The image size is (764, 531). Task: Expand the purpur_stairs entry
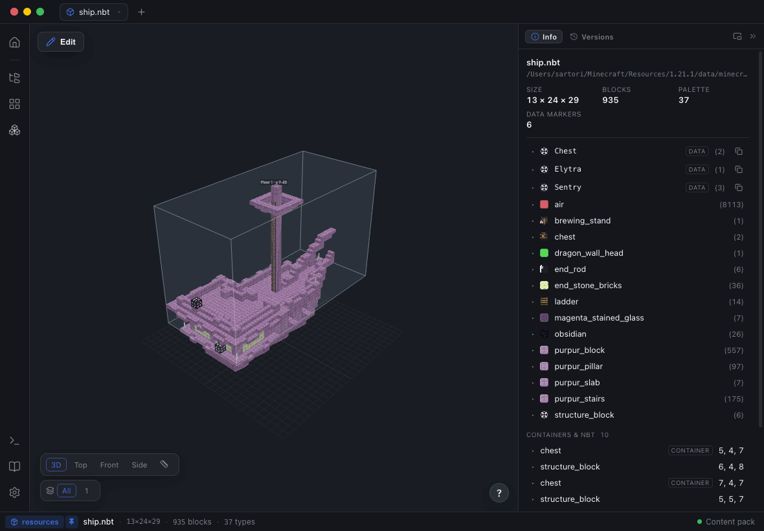[x=533, y=399]
